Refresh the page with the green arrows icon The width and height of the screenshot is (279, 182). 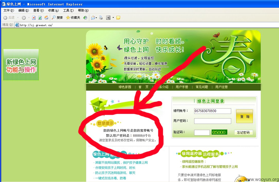pyautogui.click(x=40, y=17)
